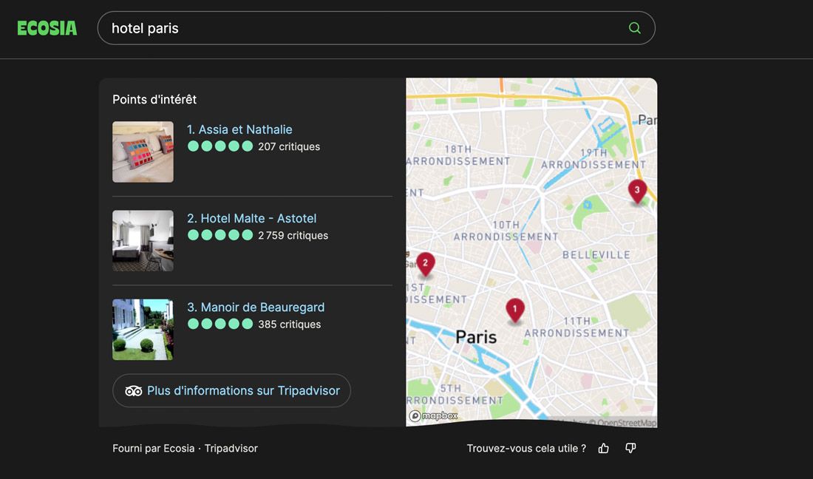
Task: Click the 207 critiques text
Action: (289, 146)
